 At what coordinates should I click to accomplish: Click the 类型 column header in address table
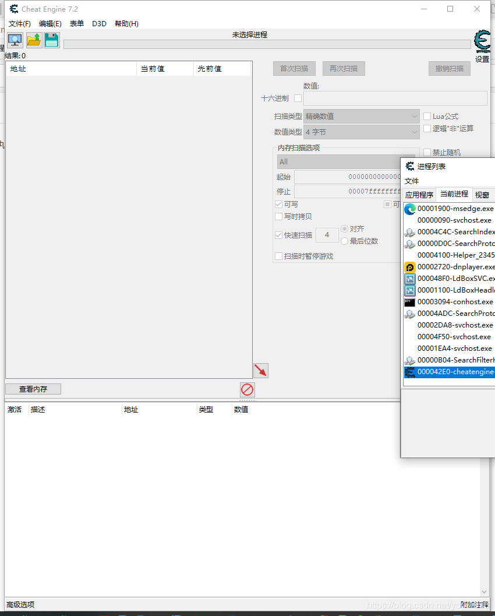click(x=214, y=409)
